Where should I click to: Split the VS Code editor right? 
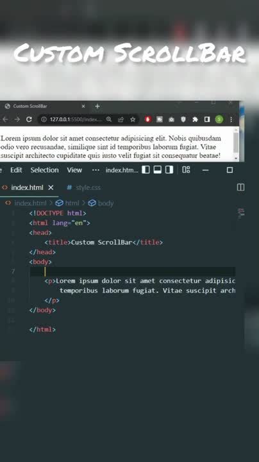[x=240, y=187]
